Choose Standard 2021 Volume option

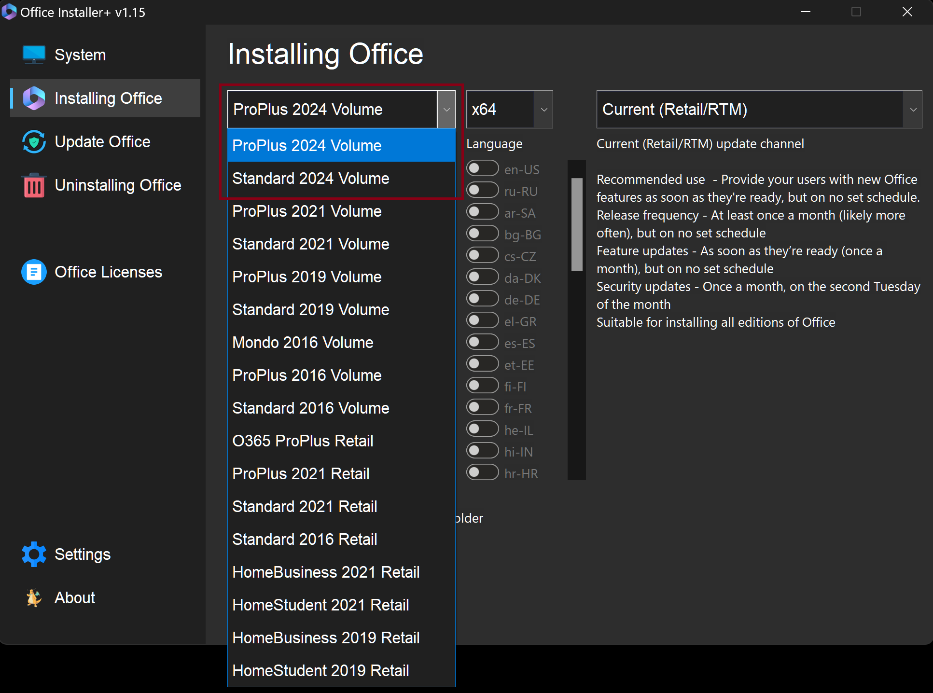tap(341, 244)
